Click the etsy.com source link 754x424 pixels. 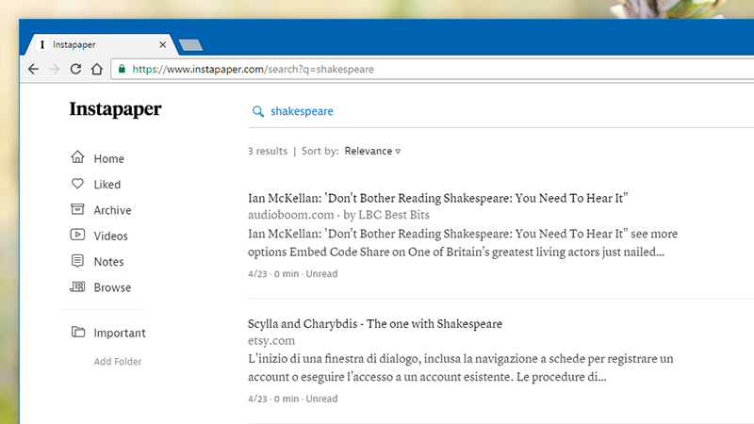[271, 341]
